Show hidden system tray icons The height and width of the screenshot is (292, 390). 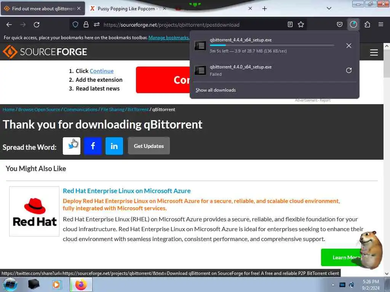[x=333, y=285]
